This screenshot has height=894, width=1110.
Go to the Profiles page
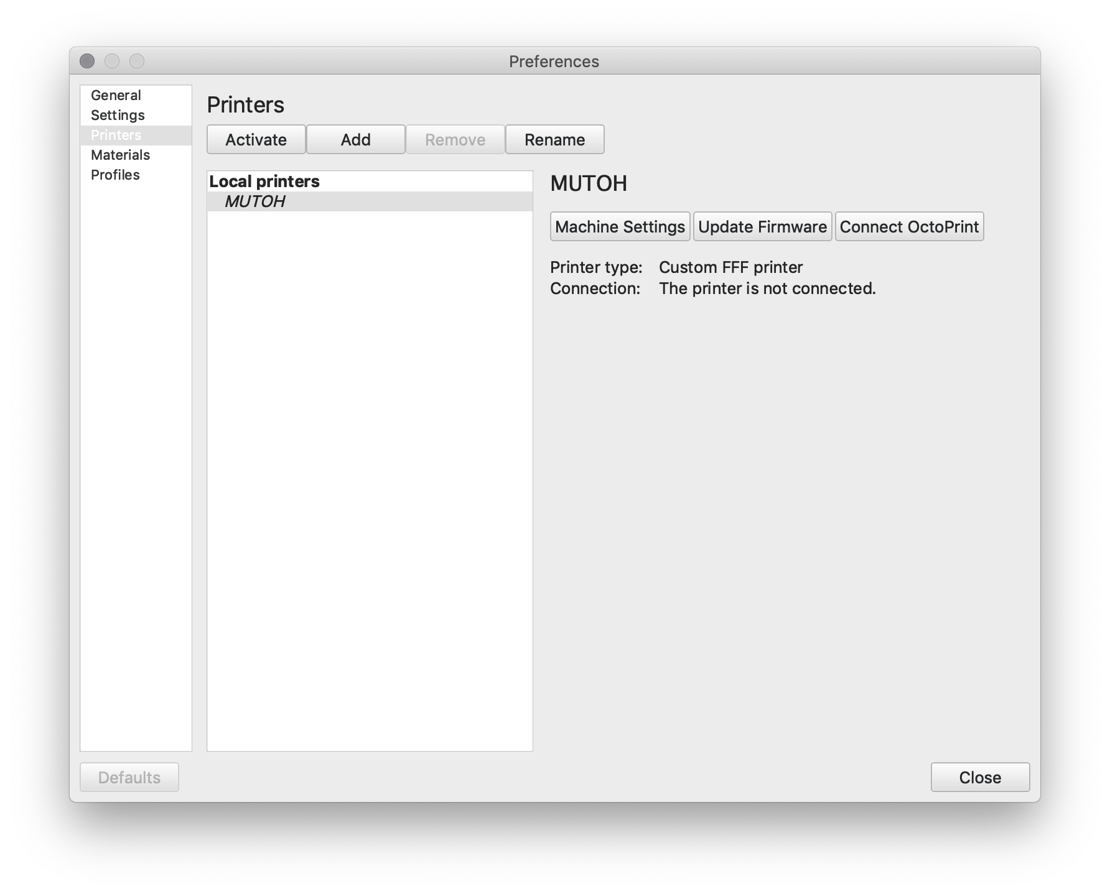coord(115,175)
